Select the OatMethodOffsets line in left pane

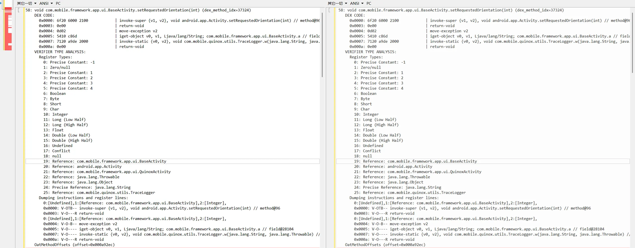(74, 245)
